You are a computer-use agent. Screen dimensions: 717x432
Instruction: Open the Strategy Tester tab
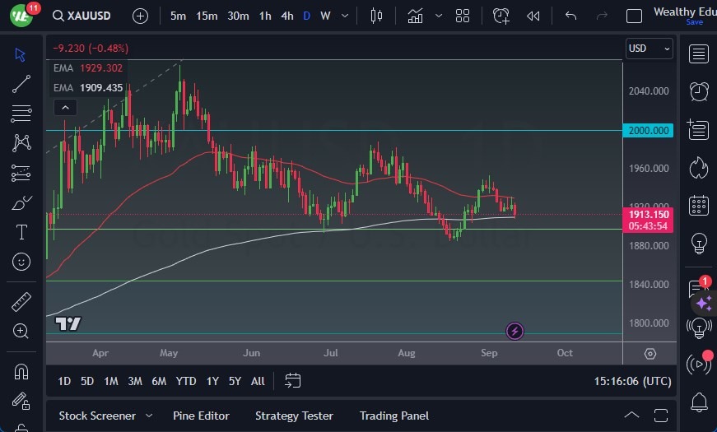coord(294,416)
